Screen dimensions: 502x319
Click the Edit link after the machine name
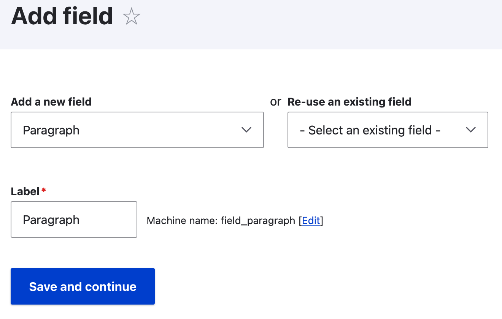pyautogui.click(x=311, y=221)
